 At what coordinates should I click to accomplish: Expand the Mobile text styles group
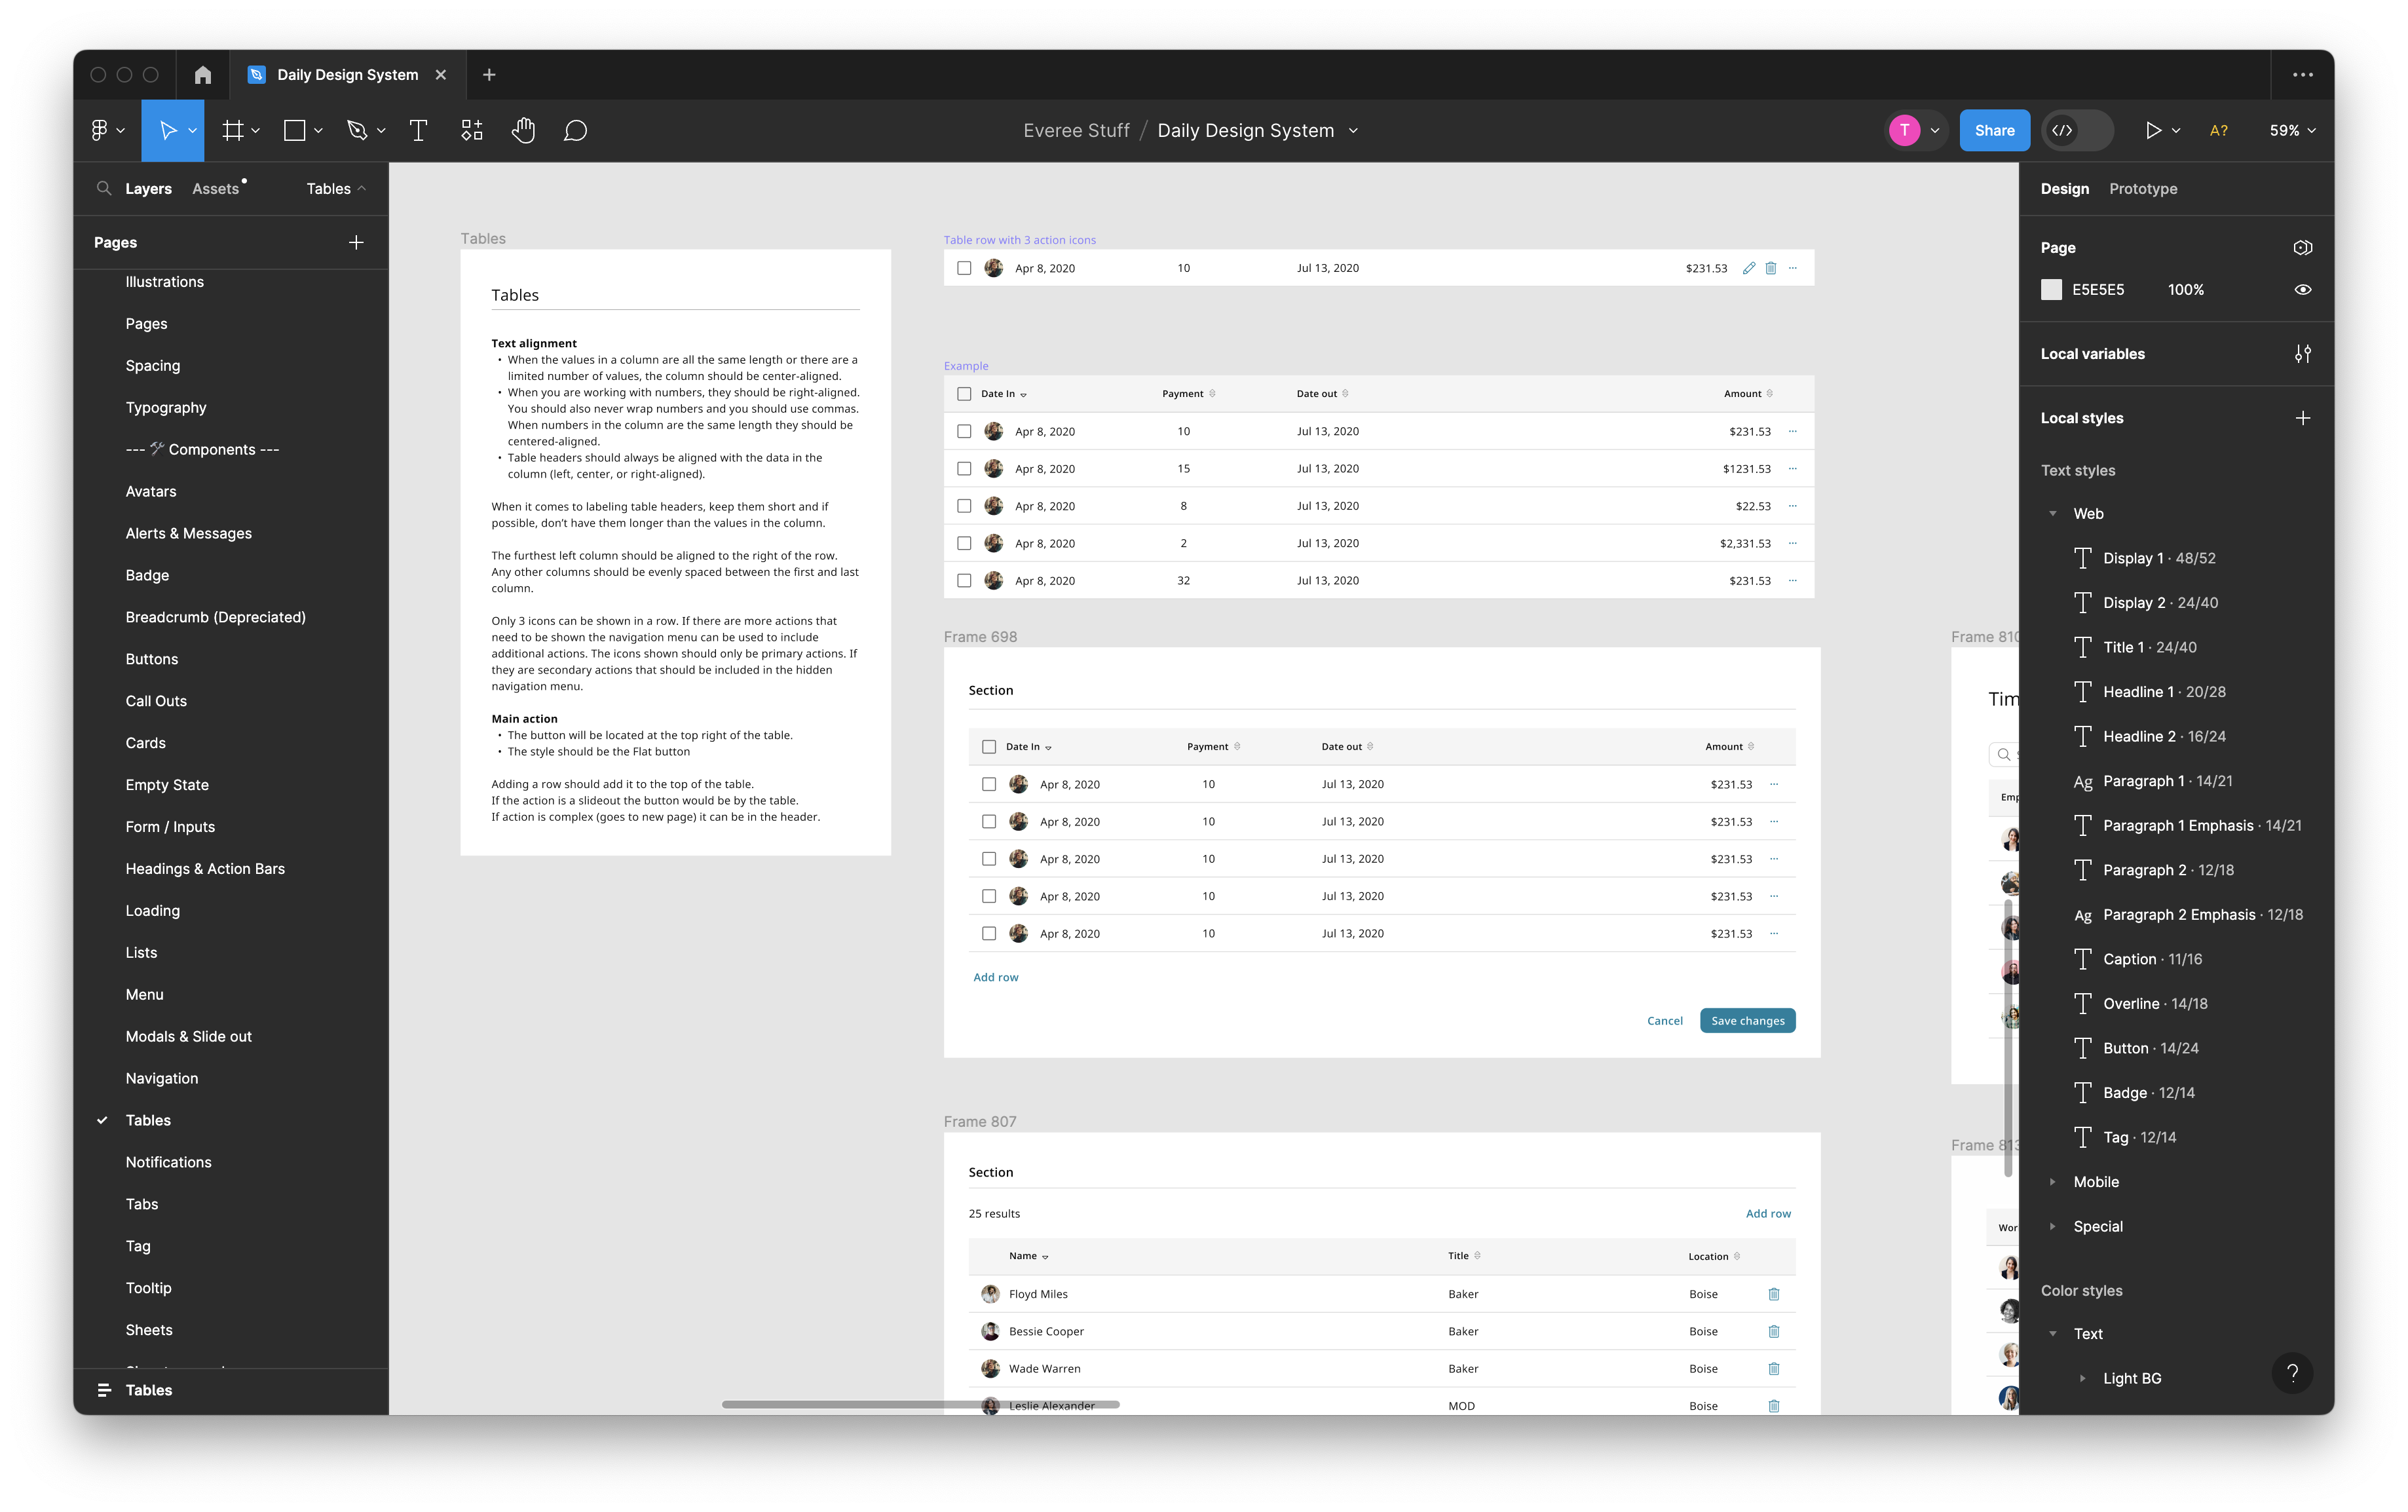click(2053, 1182)
